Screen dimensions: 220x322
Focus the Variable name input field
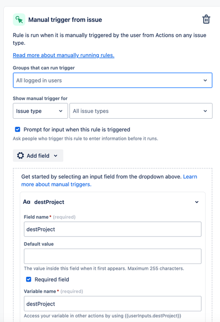coord(113,303)
